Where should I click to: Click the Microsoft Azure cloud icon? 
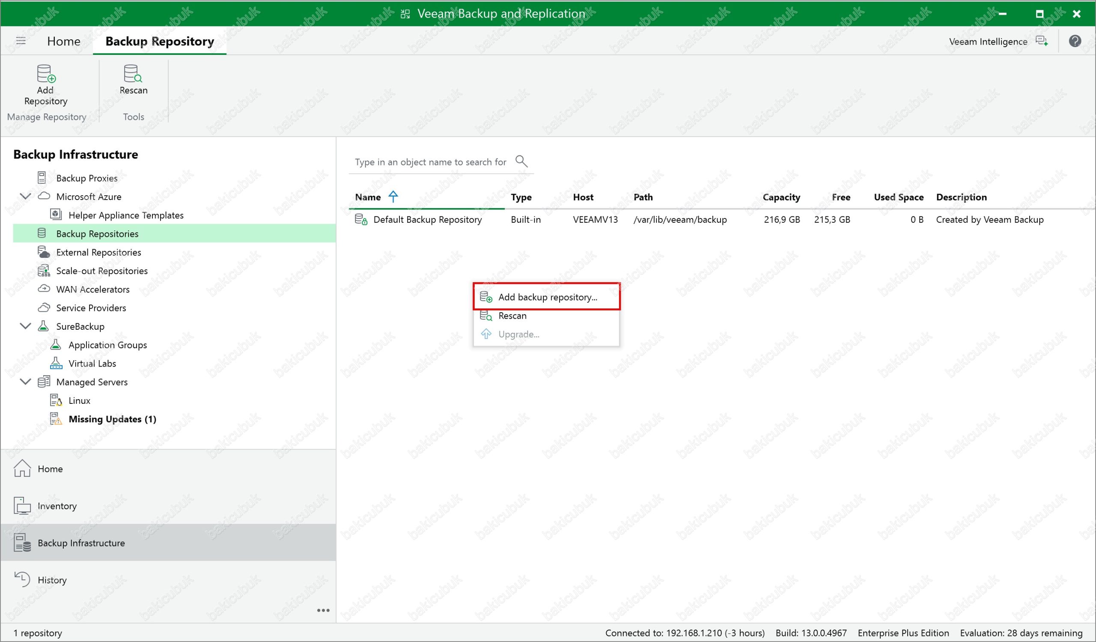click(x=44, y=196)
